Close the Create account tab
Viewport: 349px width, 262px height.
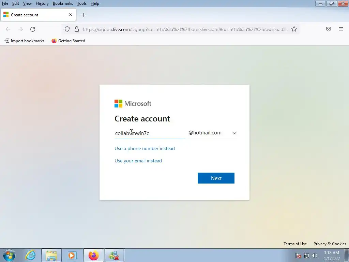click(71, 15)
